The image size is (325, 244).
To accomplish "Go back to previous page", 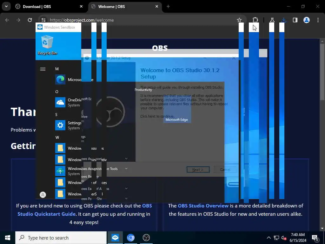I will [x=7, y=20].
